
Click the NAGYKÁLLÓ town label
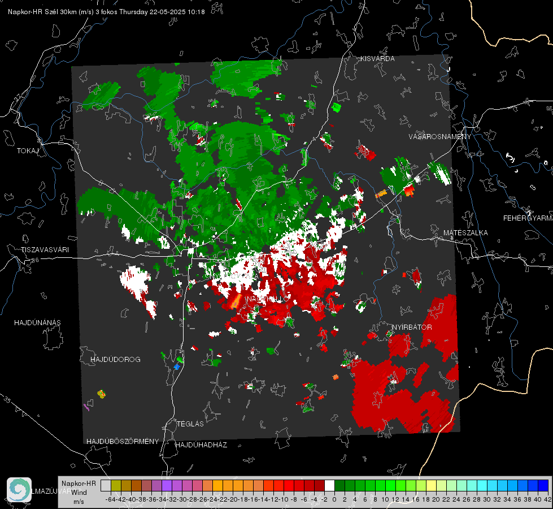(267, 299)
